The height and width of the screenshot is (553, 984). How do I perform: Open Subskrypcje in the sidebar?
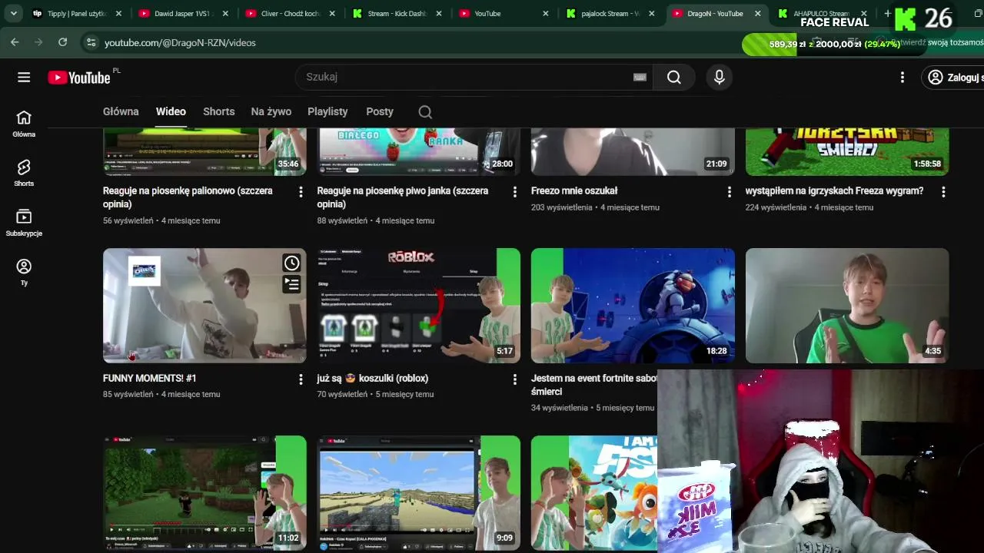(x=24, y=223)
